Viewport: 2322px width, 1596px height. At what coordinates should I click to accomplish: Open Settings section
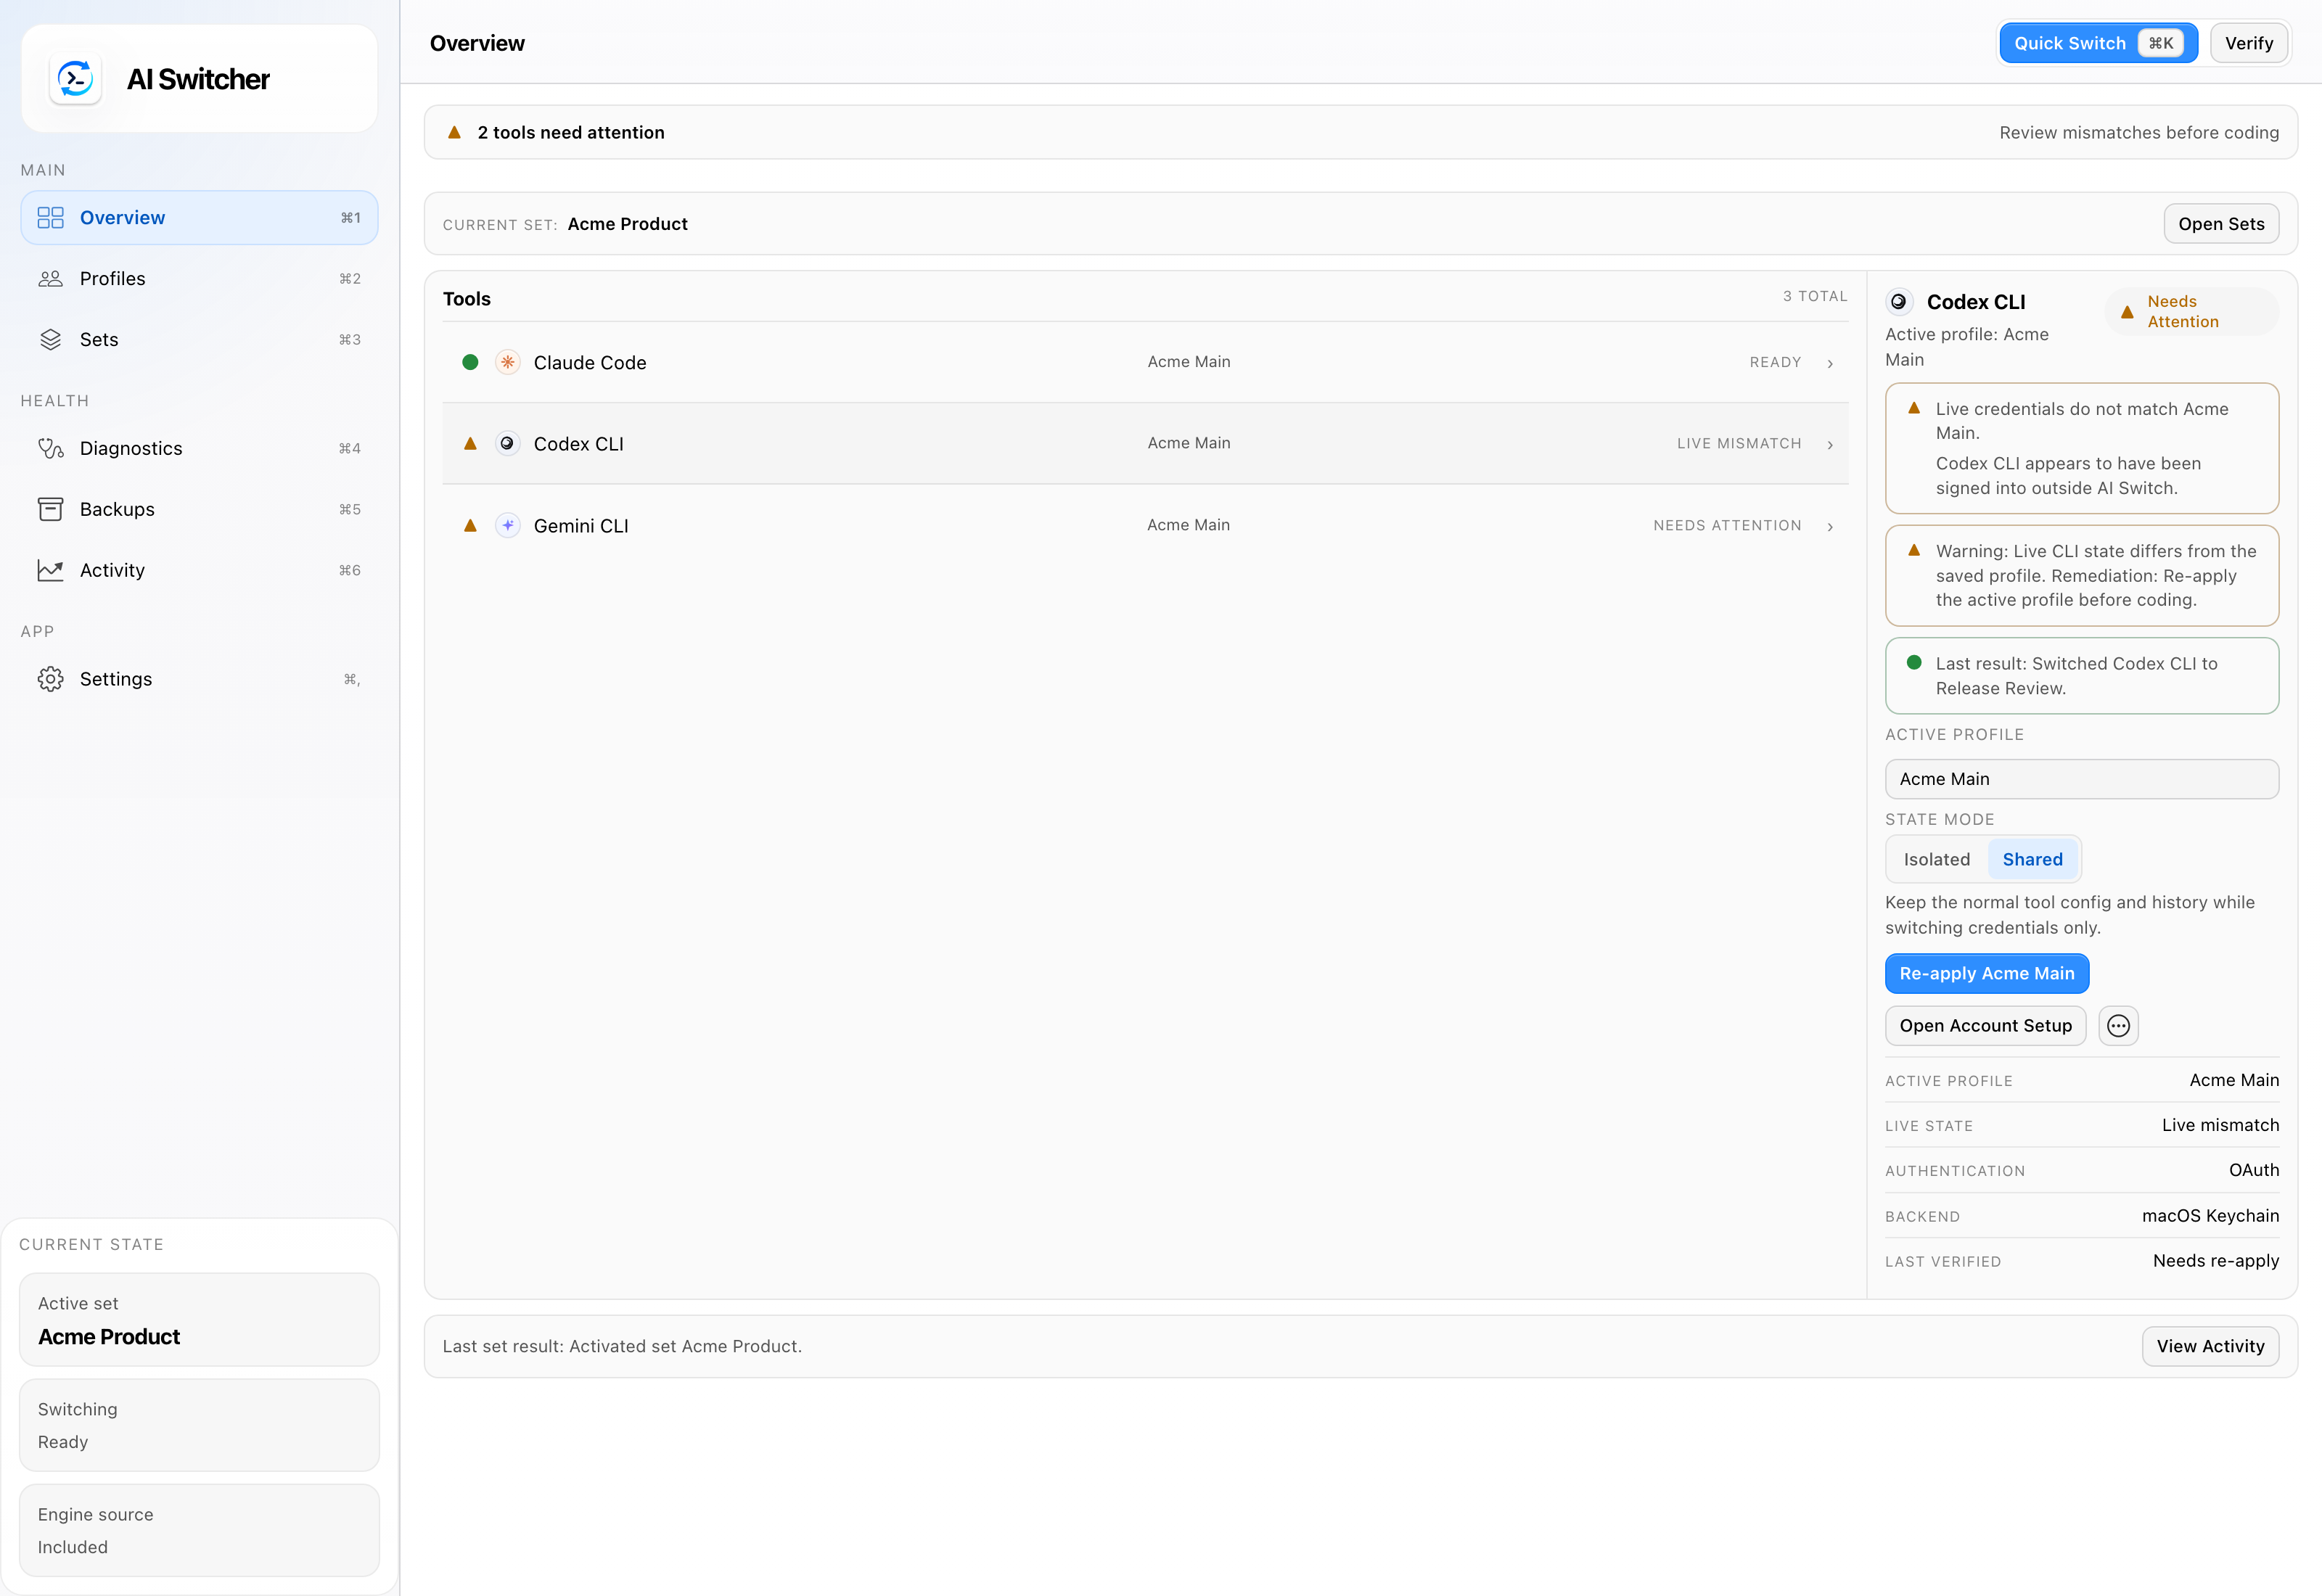[199, 680]
